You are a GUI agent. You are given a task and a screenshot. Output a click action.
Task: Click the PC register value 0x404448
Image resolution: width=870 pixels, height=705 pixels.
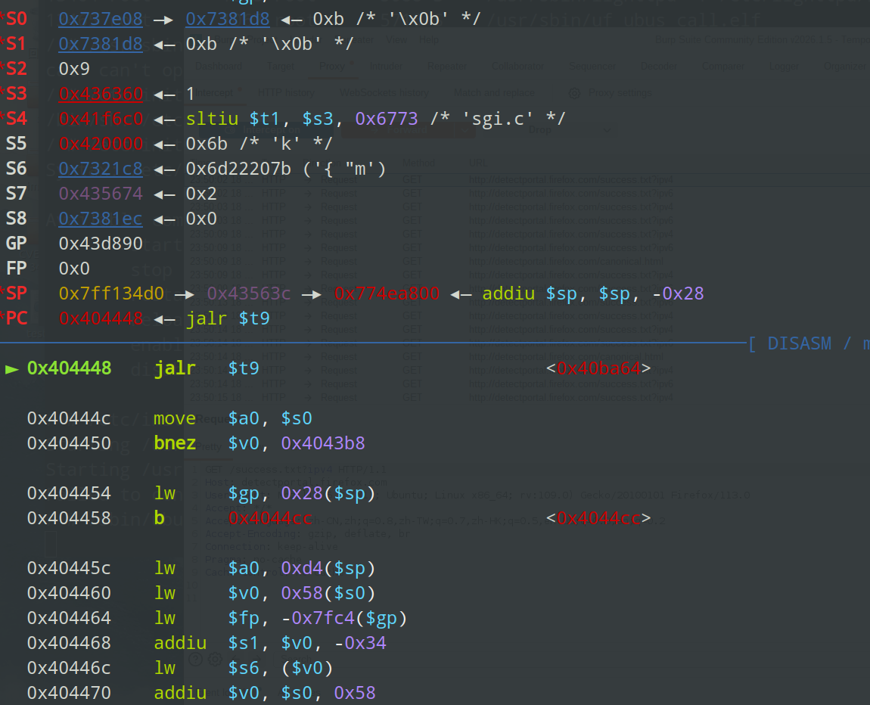point(101,318)
